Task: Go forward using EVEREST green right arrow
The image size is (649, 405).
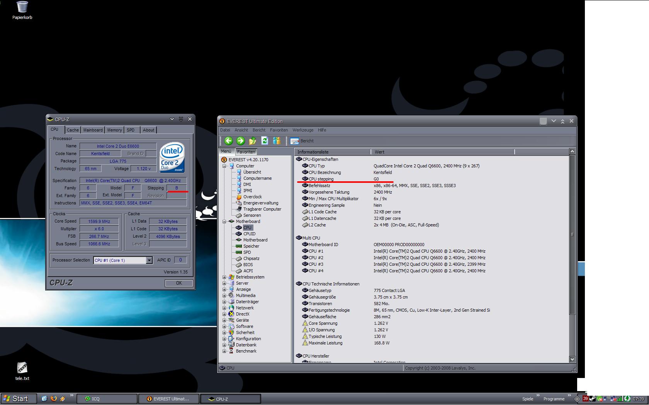Action: coord(240,141)
